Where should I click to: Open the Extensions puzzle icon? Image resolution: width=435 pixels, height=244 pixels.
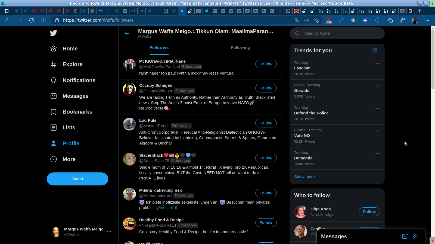(x=377, y=20)
